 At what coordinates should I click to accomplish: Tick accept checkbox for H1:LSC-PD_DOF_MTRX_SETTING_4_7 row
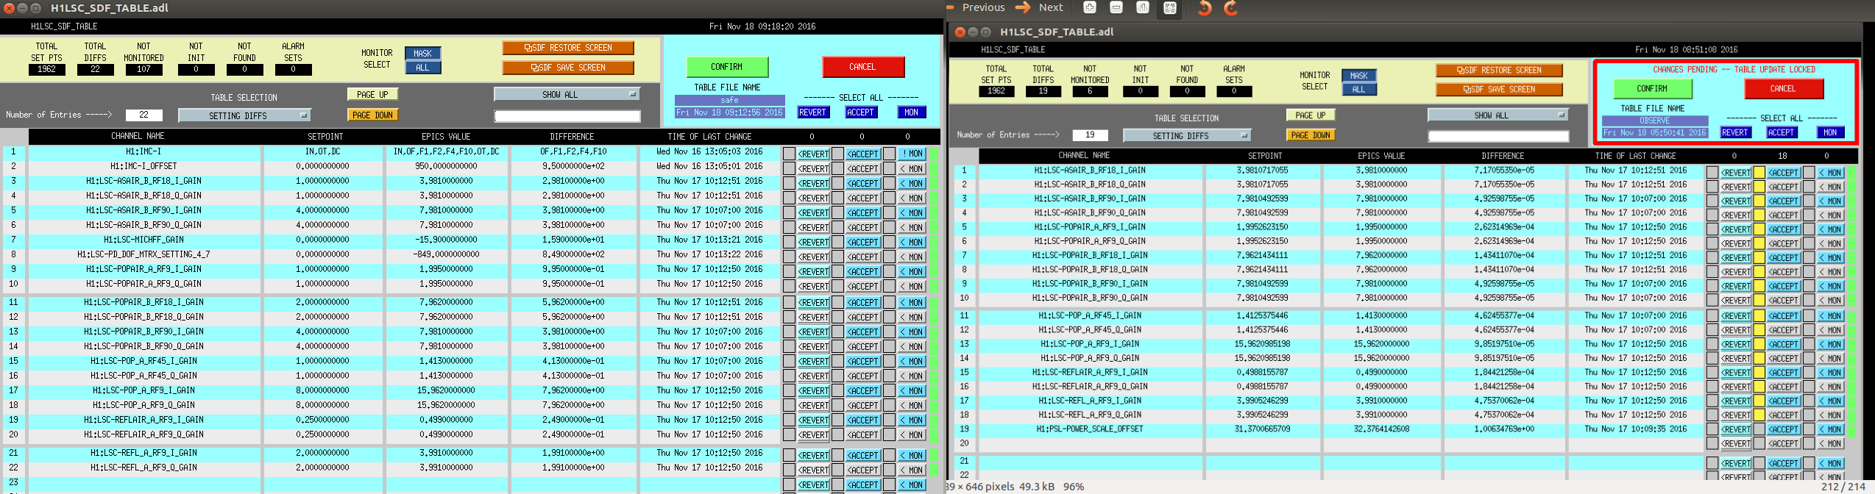(x=837, y=257)
